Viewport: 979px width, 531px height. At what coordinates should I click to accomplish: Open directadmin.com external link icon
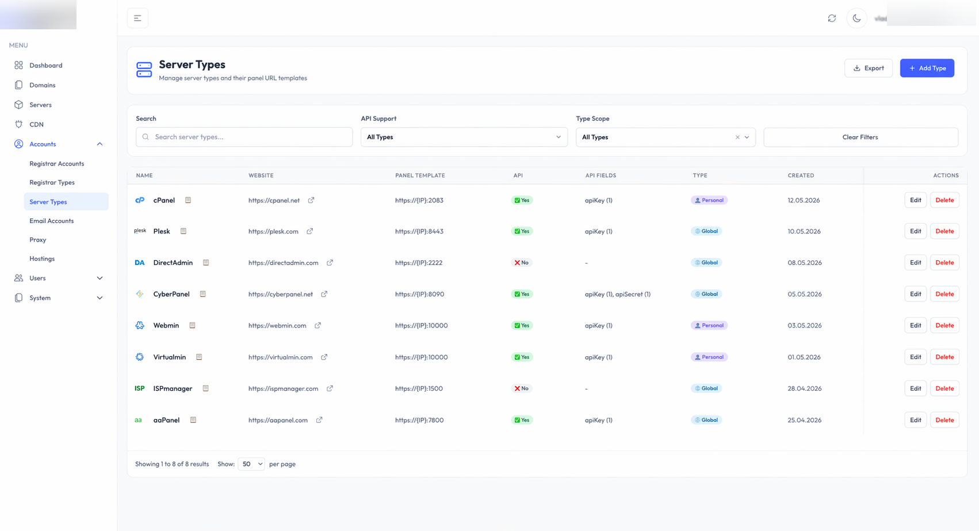coord(330,263)
